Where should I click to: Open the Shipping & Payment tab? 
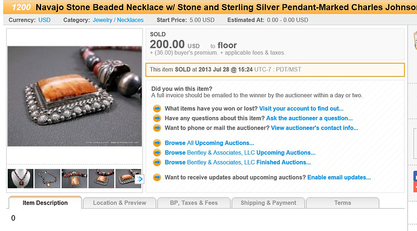tap(268, 203)
